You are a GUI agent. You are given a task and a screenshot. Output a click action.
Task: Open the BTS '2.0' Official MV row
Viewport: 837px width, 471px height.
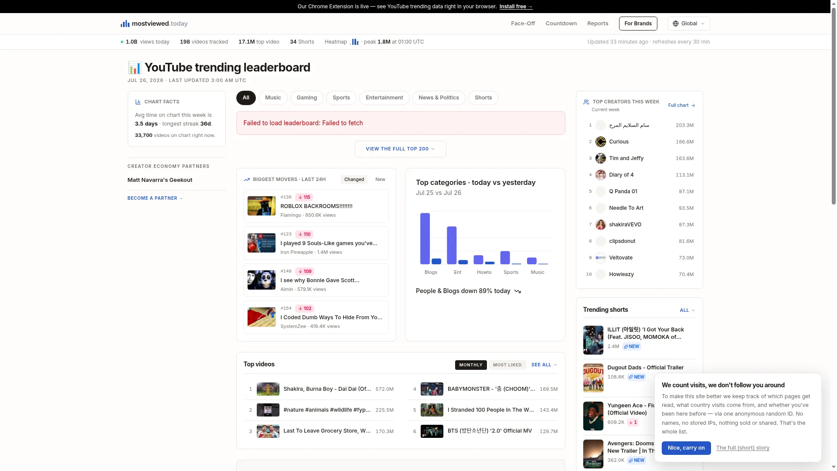[483, 431]
